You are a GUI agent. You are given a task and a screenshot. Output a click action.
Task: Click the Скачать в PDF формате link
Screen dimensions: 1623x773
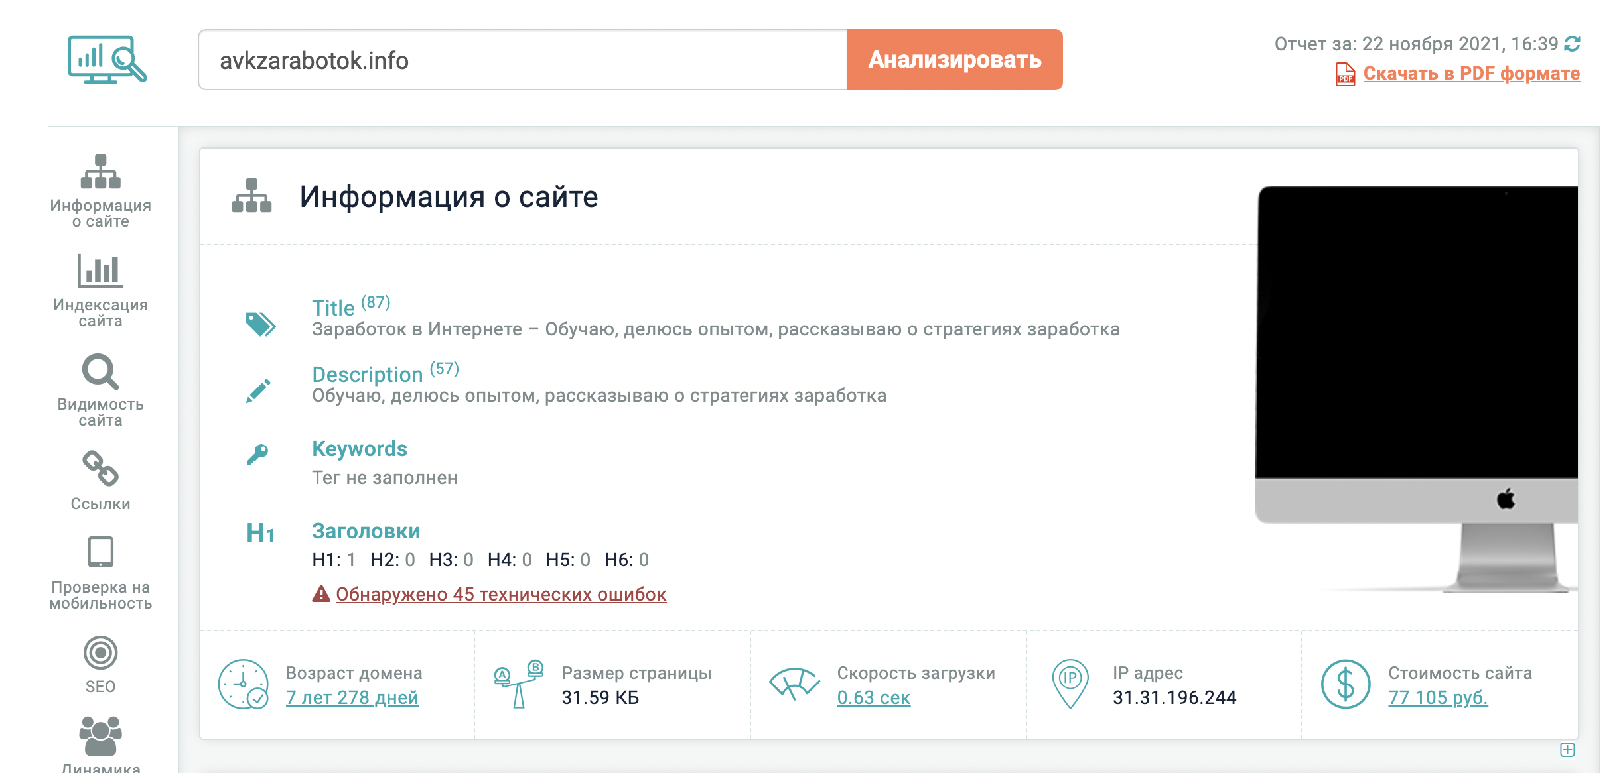click(1471, 74)
